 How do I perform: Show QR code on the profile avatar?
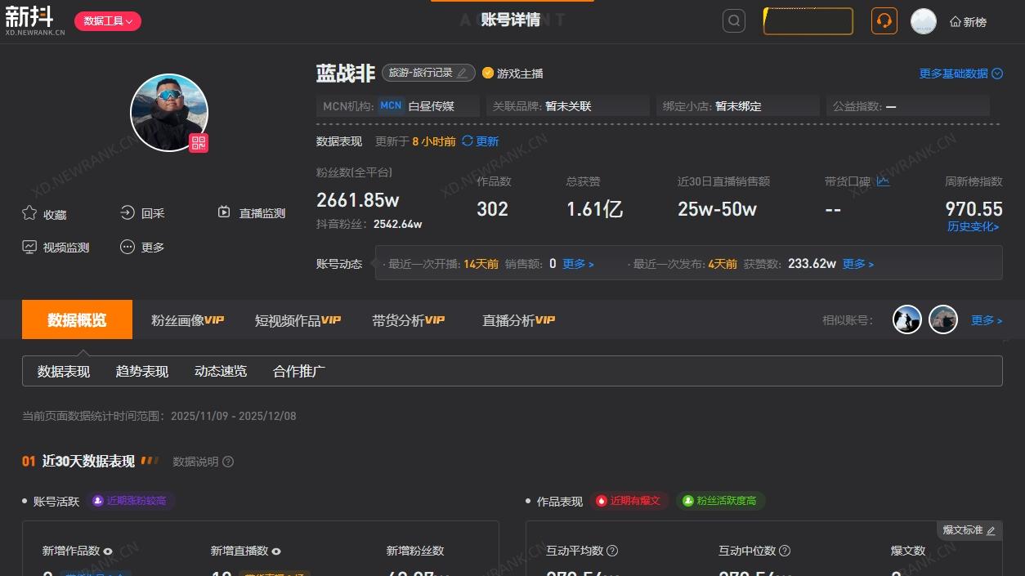point(198,143)
